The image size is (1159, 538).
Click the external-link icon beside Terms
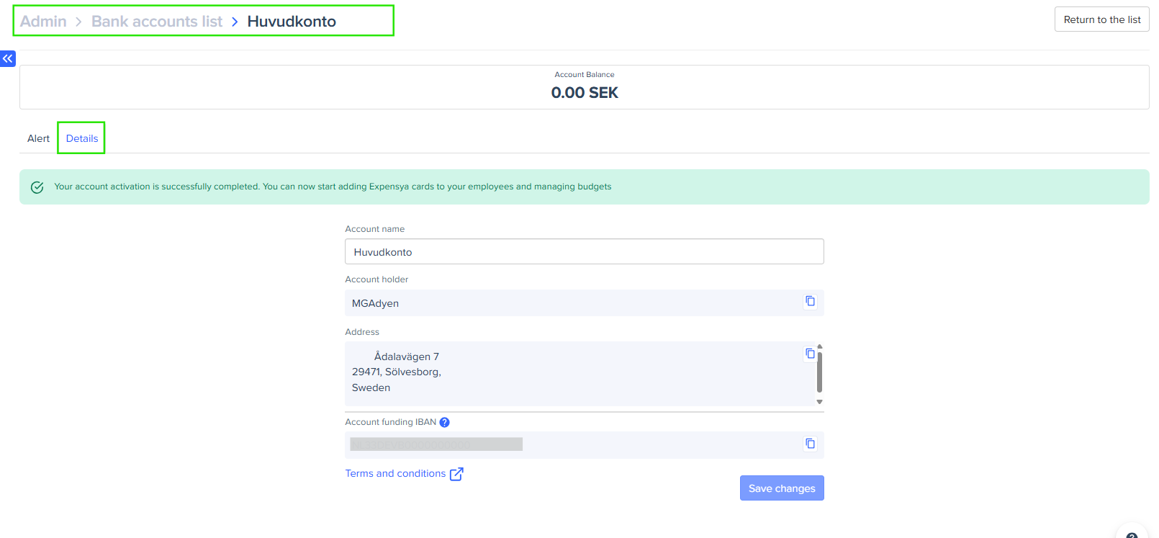coord(456,474)
